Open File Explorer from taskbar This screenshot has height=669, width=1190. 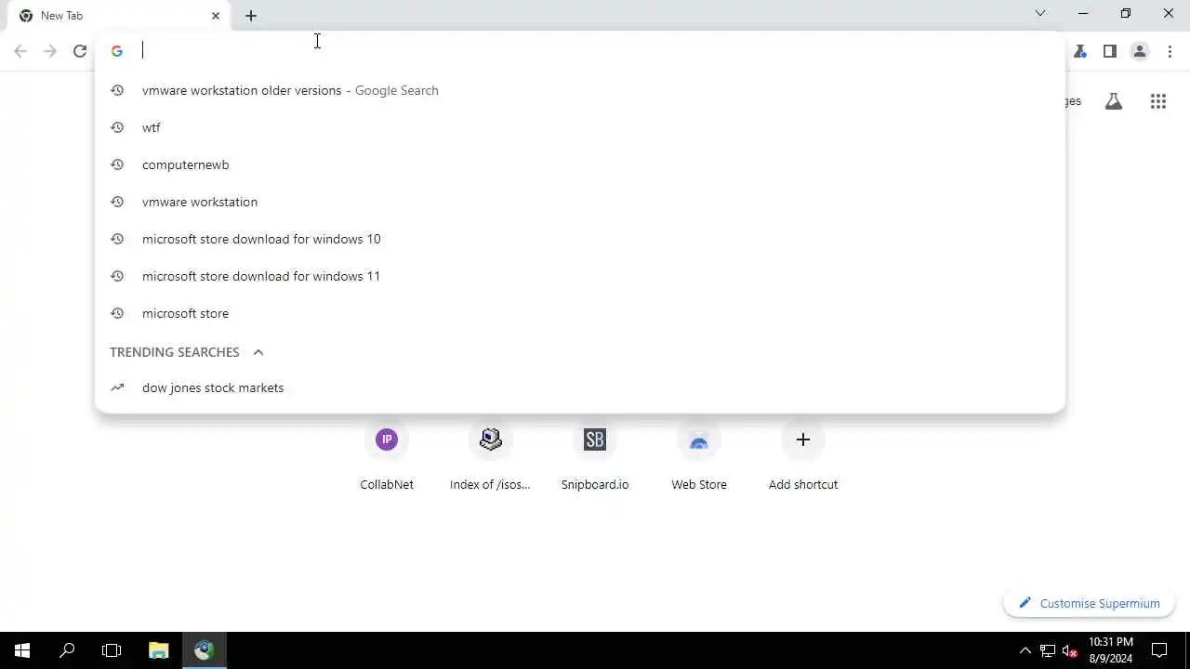[x=159, y=650]
